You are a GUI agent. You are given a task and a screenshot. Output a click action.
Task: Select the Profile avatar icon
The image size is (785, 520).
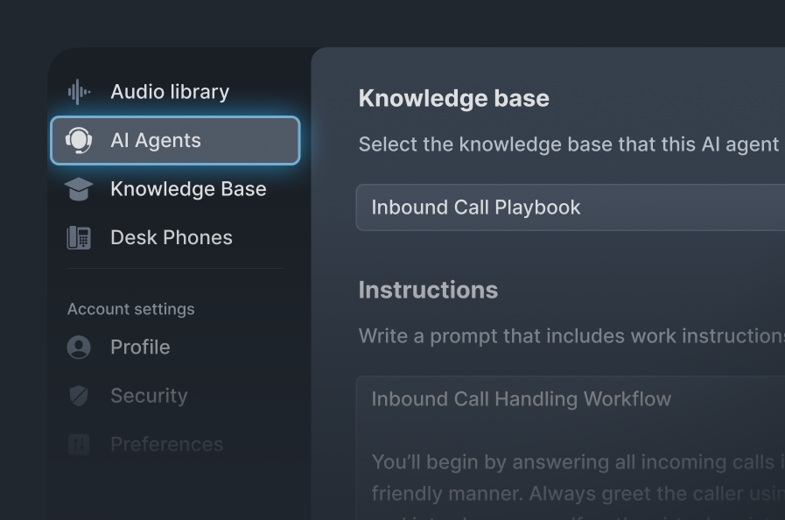[x=80, y=348]
